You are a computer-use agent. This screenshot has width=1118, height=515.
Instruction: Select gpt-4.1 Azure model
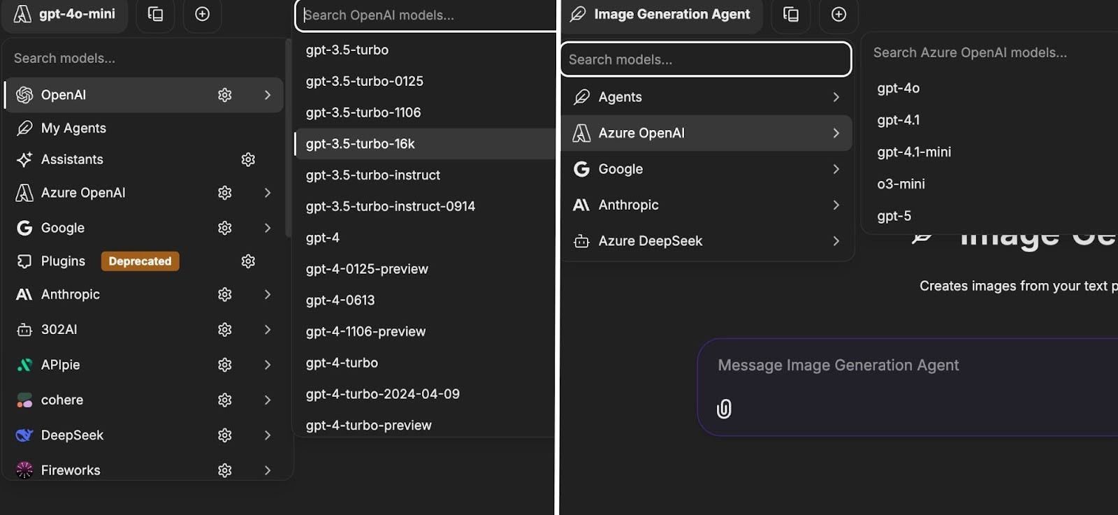coord(899,120)
